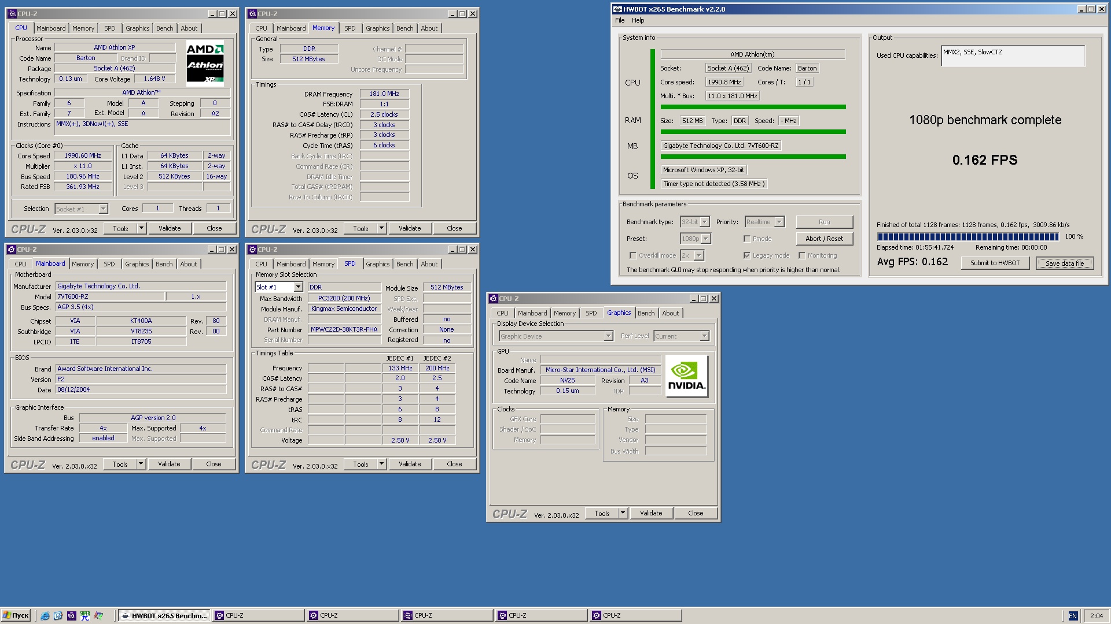The height and width of the screenshot is (624, 1111).
Task: Click title icon of CPU-Z SPD window
Action: pos(252,250)
